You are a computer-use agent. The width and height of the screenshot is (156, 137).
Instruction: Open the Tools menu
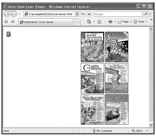[x=140, y=22]
